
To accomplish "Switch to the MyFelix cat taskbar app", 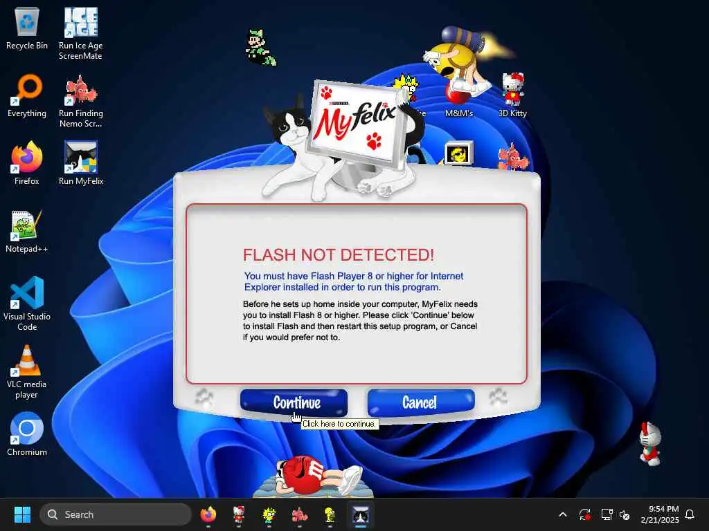I will 360,514.
